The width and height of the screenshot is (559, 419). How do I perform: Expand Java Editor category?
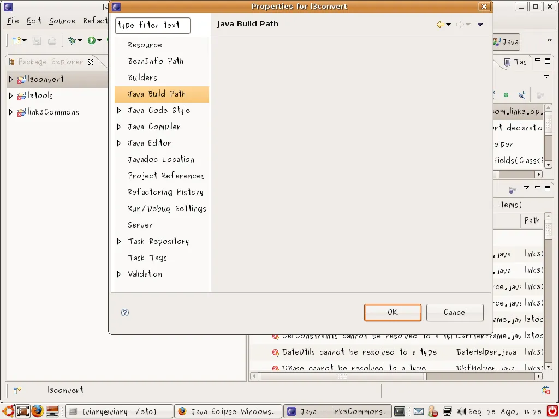[x=119, y=143]
